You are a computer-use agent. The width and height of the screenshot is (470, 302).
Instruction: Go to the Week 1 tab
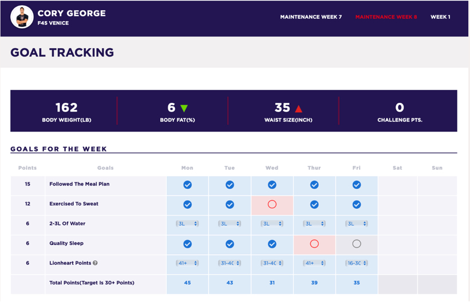tap(440, 17)
